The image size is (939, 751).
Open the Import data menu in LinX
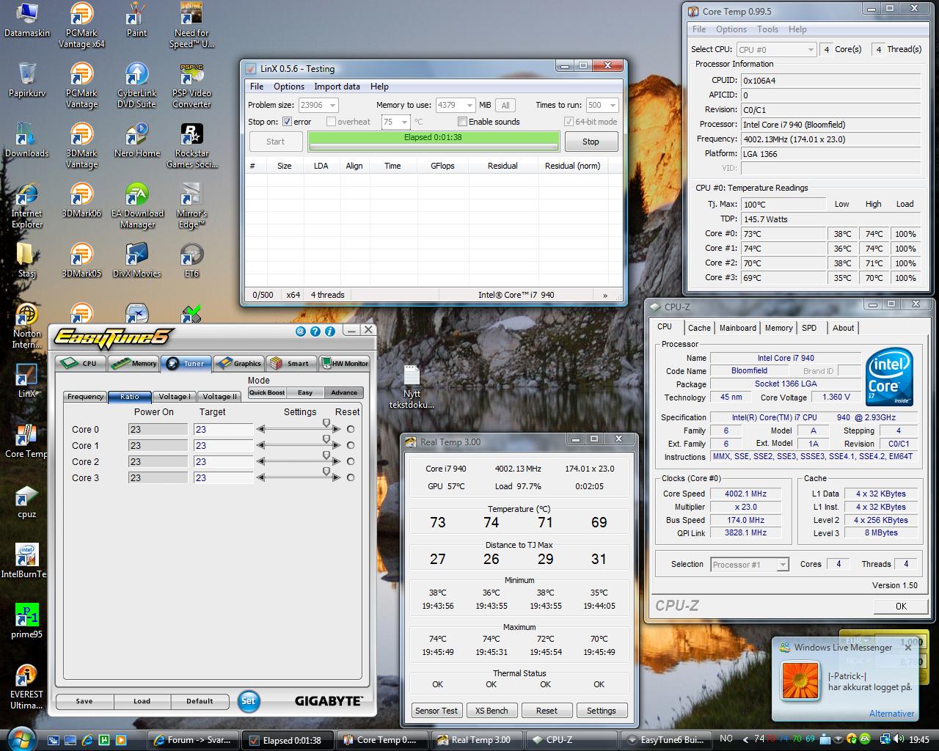(337, 86)
